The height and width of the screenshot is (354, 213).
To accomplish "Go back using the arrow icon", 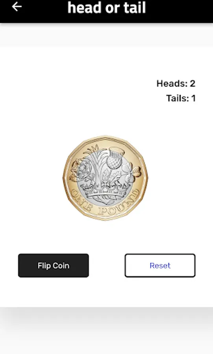I will 17,7.
